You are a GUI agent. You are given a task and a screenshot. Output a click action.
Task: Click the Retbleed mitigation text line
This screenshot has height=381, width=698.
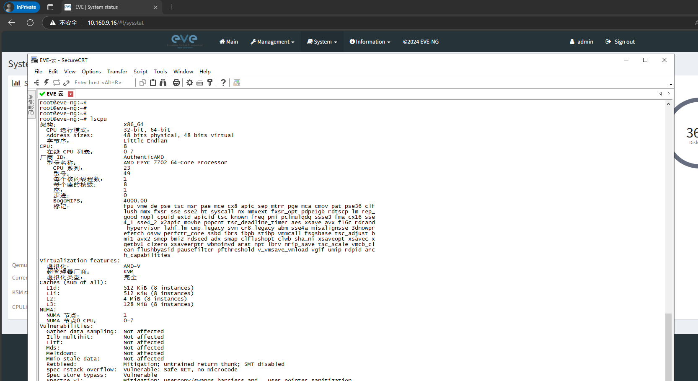(x=204, y=364)
